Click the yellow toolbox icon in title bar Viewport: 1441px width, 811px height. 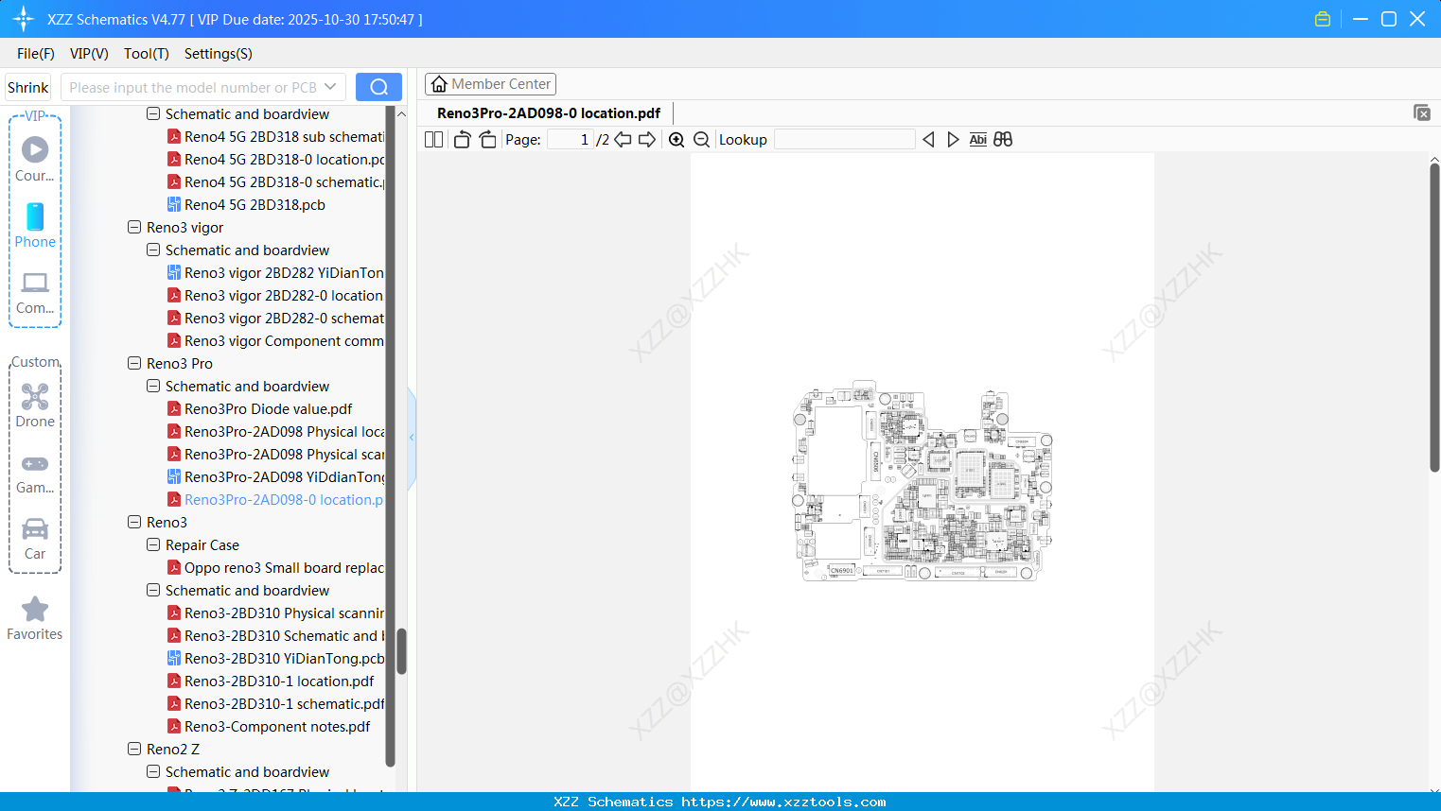click(x=1323, y=19)
